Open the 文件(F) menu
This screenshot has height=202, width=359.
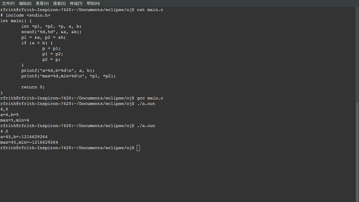(x=8, y=3)
